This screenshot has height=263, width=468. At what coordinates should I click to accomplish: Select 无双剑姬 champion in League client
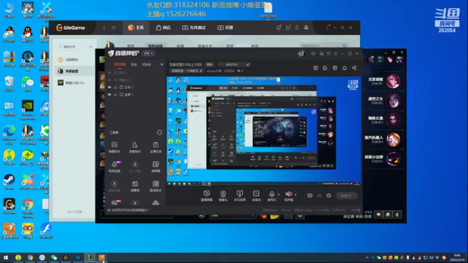[x=384, y=81]
